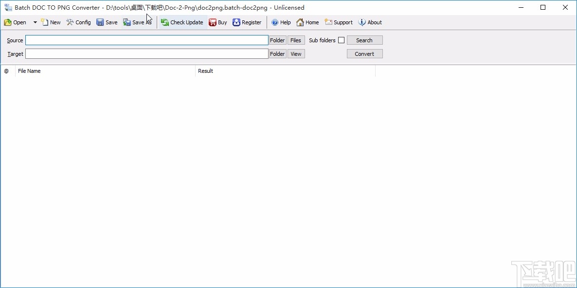The height and width of the screenshot is (288, 577).
Task: Select the @ column header
Action: pos(8,71)
